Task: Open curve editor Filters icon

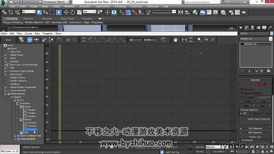Action: [21, 40]
